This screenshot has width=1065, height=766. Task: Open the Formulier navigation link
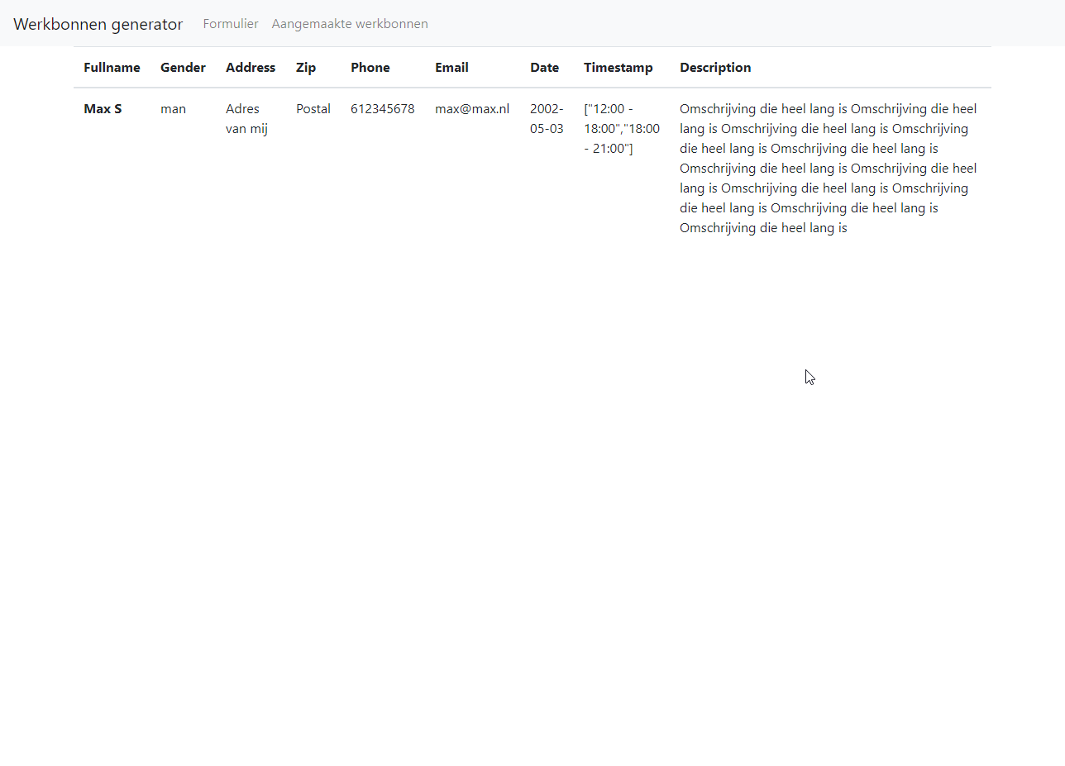pyautogui.click(x=231, y=24)
